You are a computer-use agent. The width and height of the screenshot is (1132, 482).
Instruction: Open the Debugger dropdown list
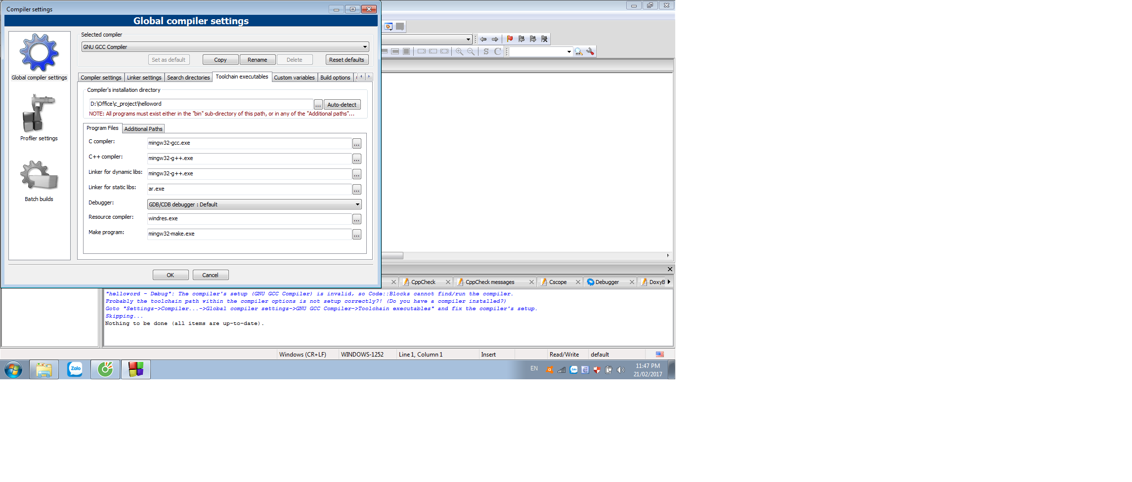(x=254, y=204)
